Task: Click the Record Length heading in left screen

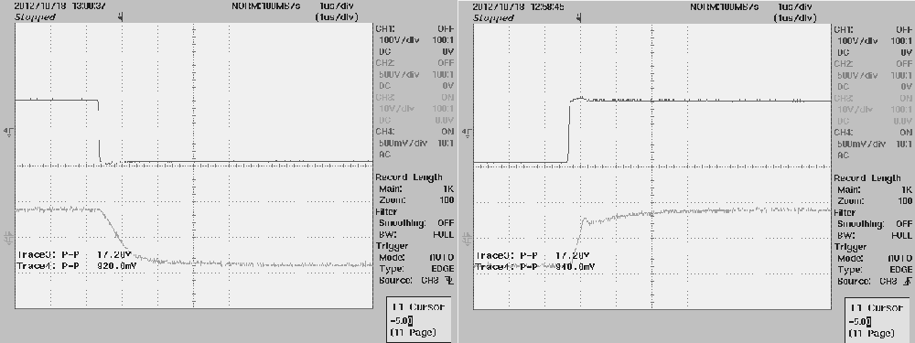Action: click(x=409, y=177)
